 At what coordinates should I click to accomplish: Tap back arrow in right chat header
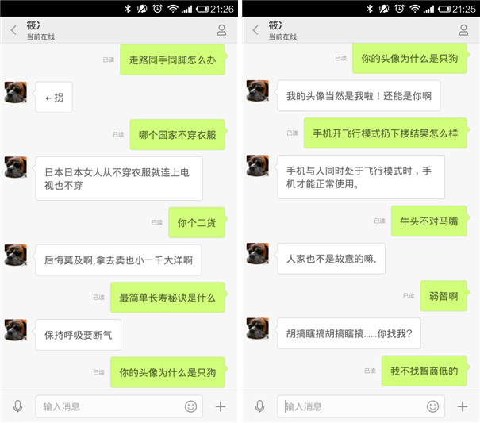255,30
